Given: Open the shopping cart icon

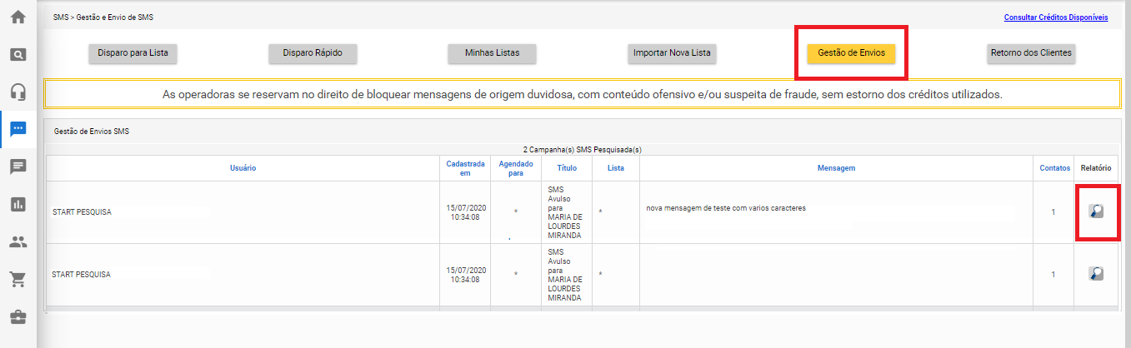Looking at the screenshot, I should click(18, 279).
